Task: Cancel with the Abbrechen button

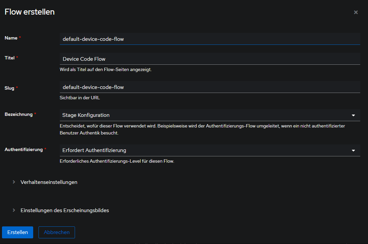Action: pyautogui.click(x=57, y=232)
